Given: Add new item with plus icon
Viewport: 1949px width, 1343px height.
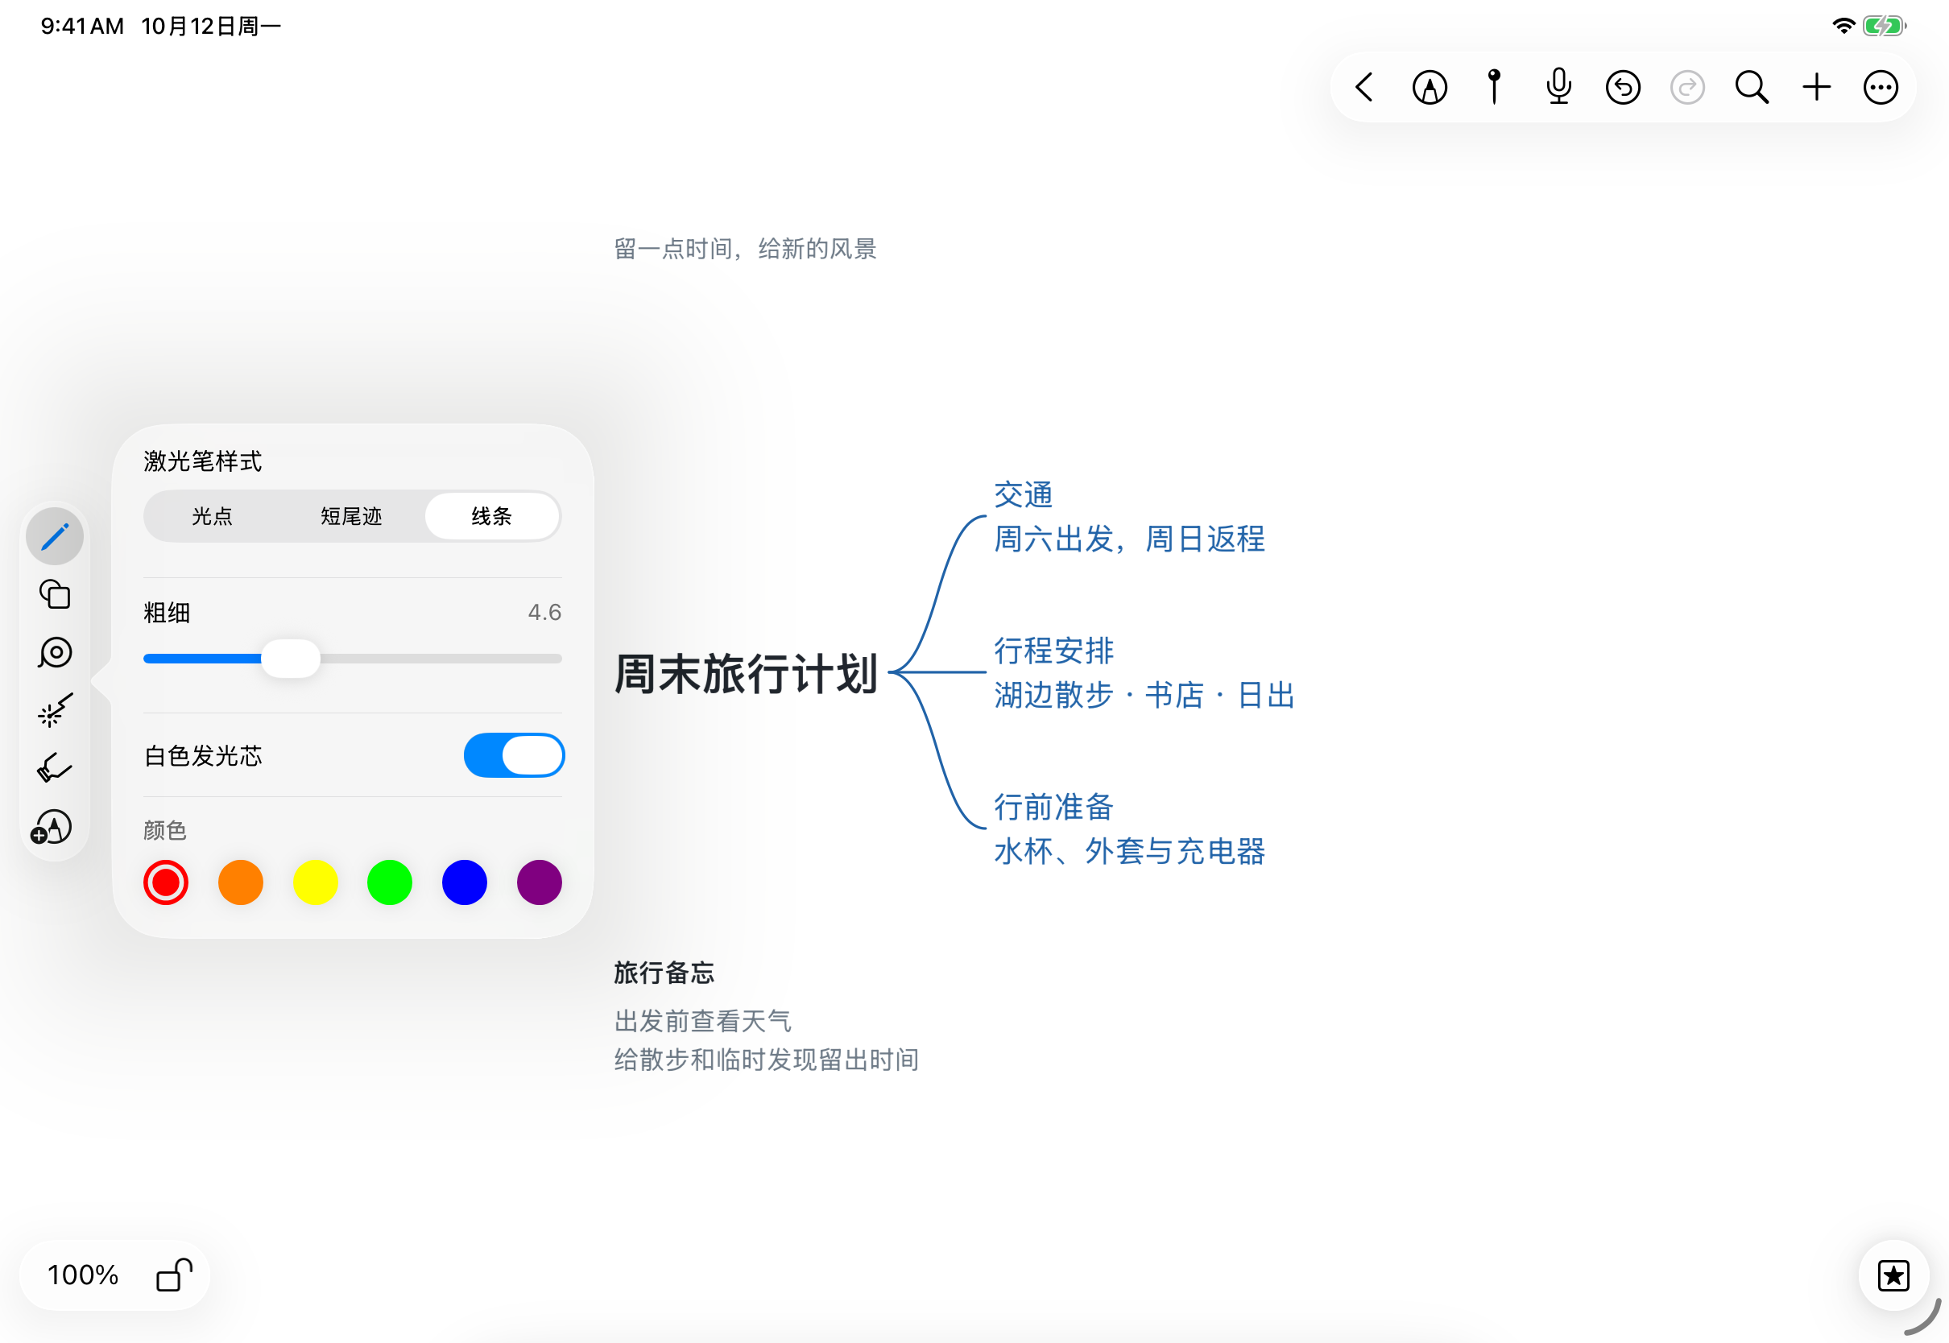Looking at the screenshot, I should click(x=1816, y=88).
